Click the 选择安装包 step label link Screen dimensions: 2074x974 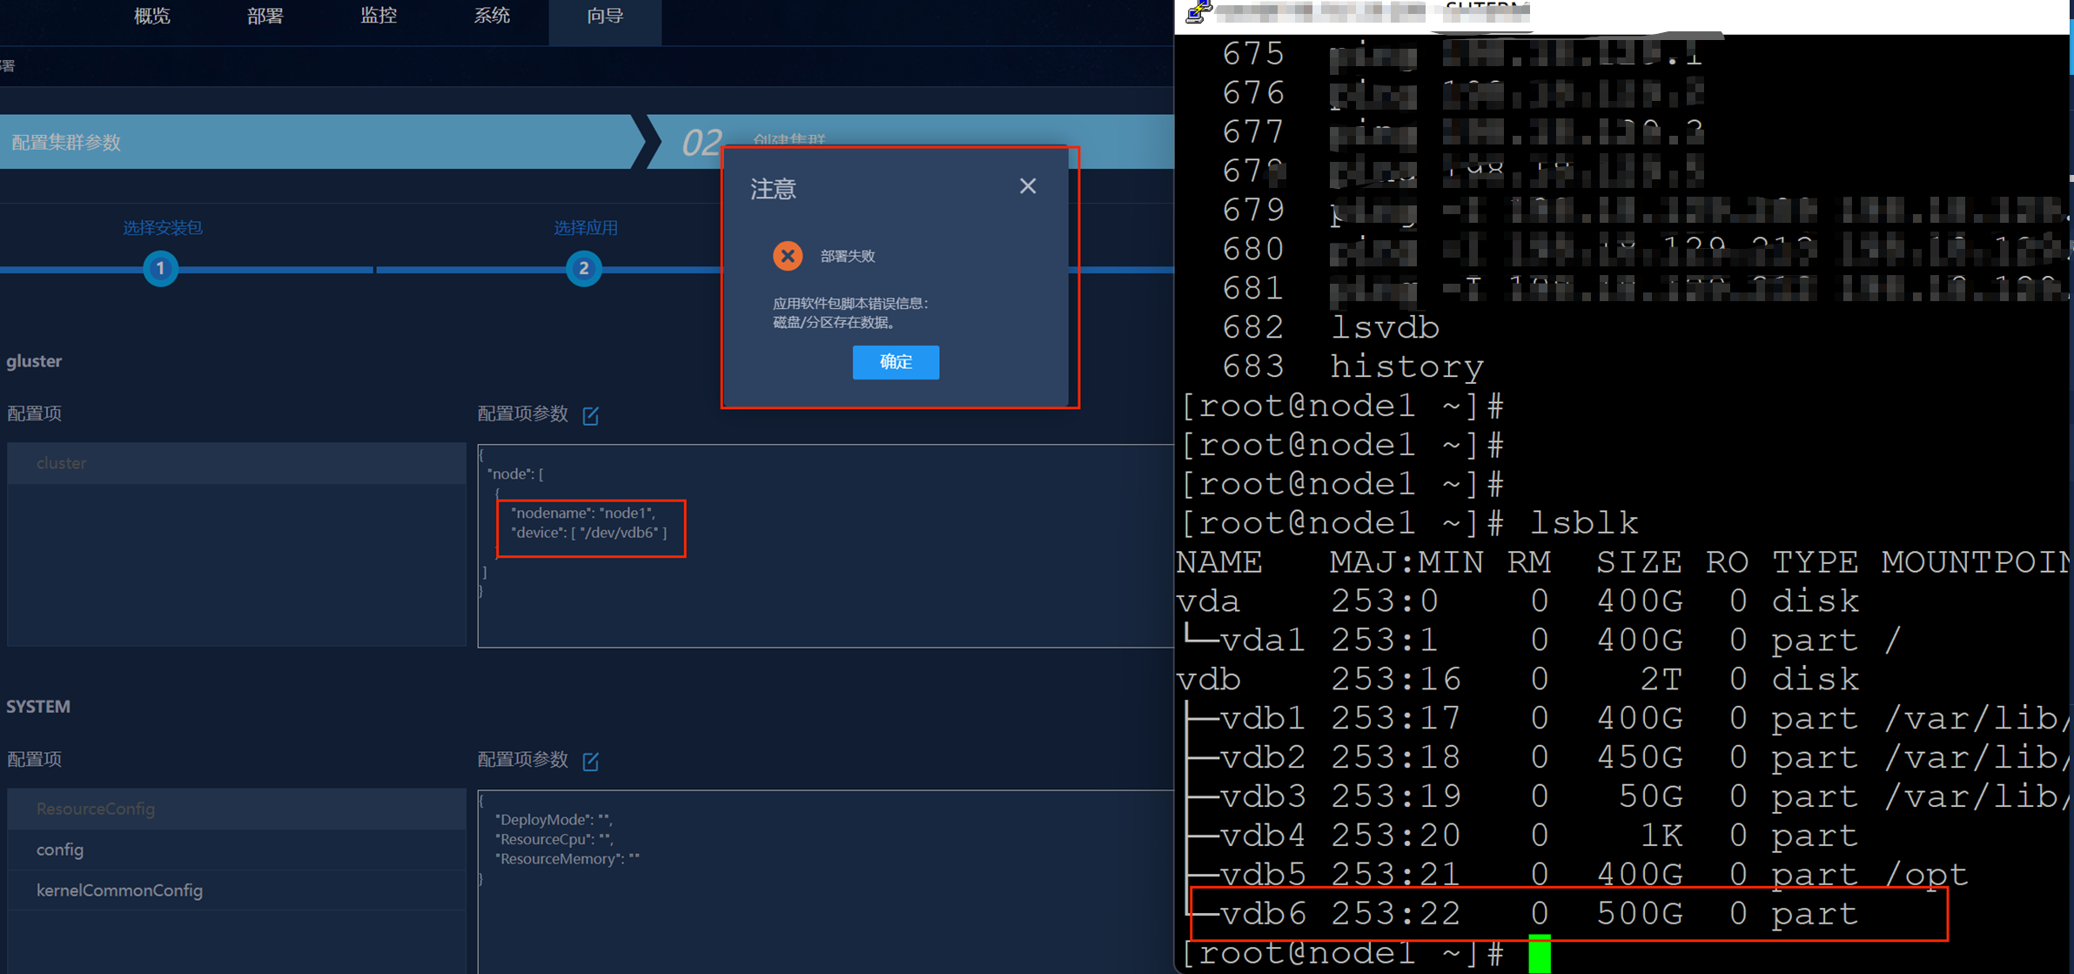pos(162,228)
